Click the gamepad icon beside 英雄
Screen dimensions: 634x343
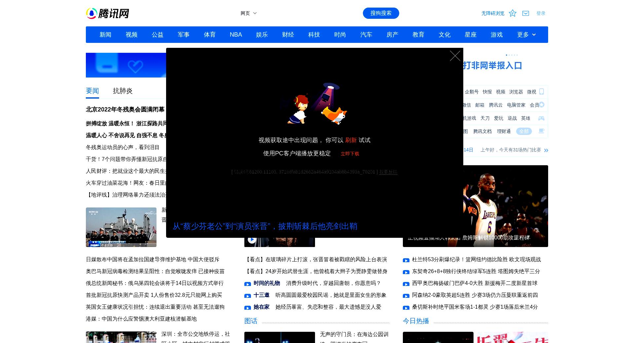[541, 118]
